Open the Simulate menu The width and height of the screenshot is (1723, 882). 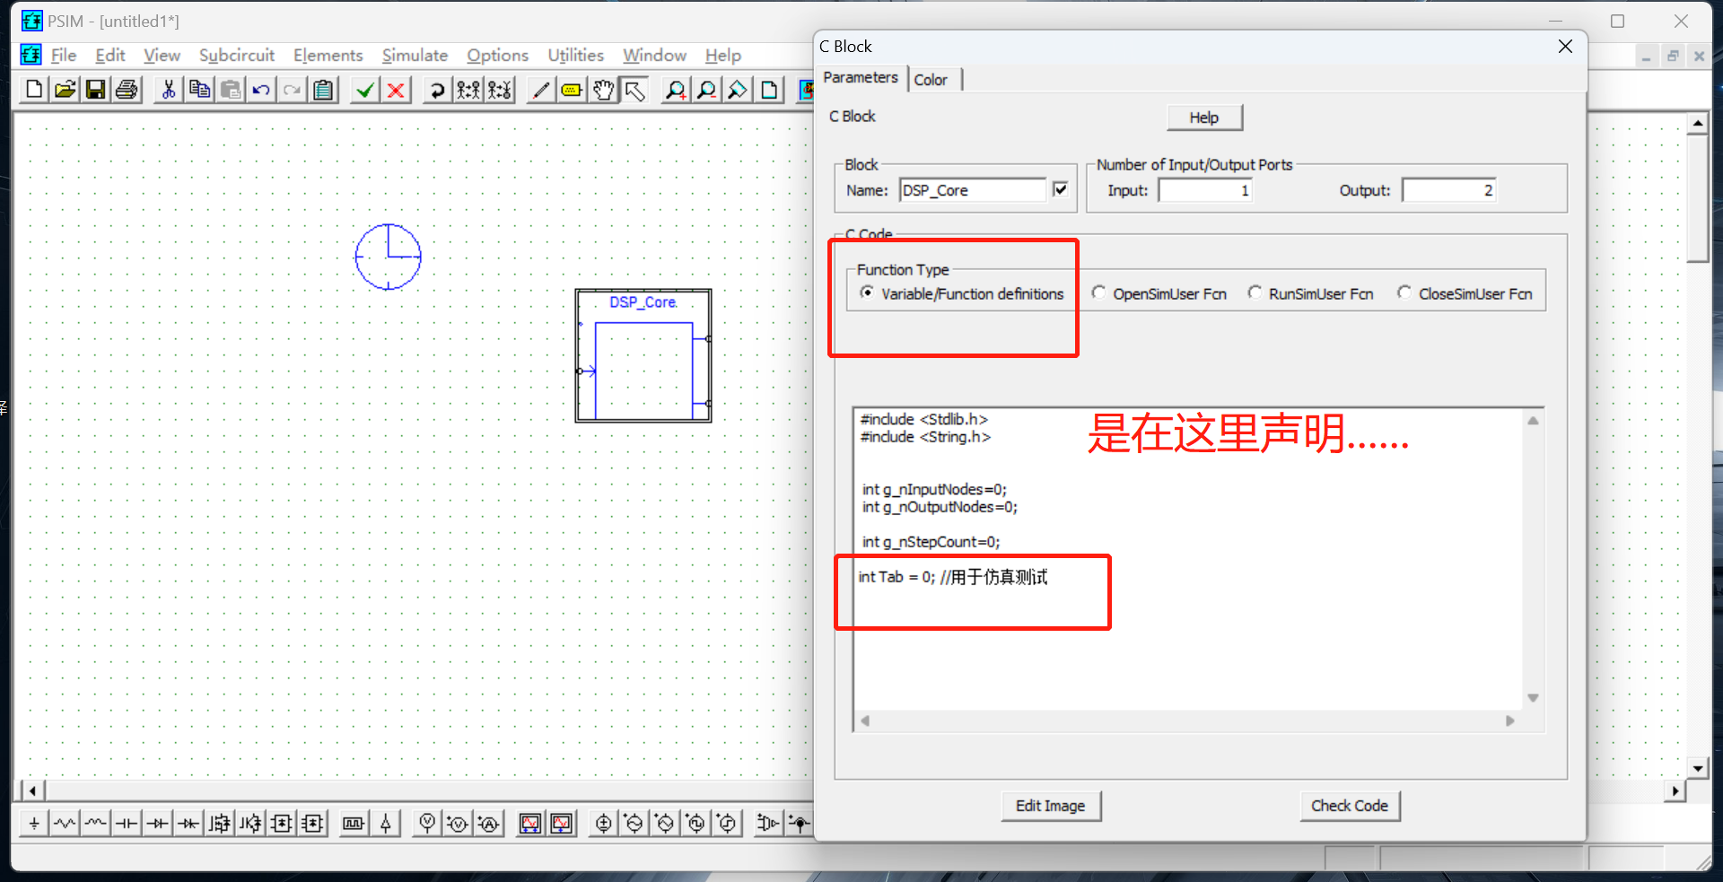(414, 55)
